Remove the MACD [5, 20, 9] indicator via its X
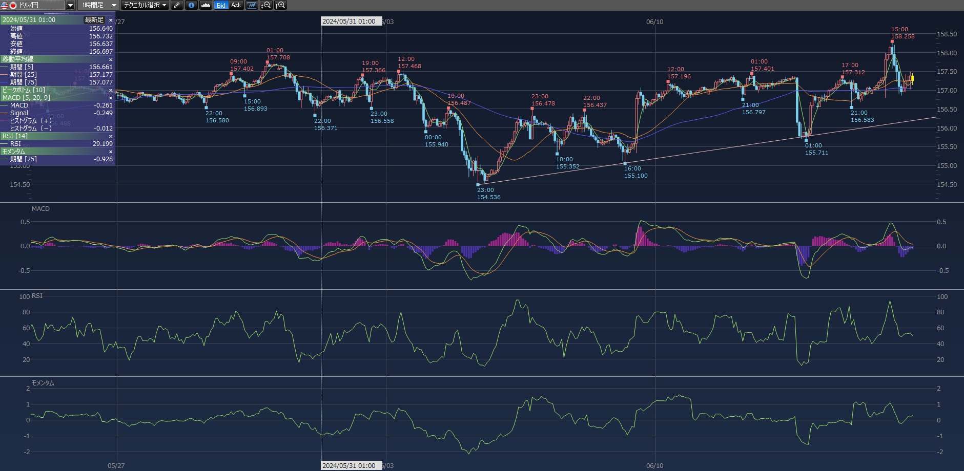The width and height of the screenshot is (964, 471). coord(111,98)
